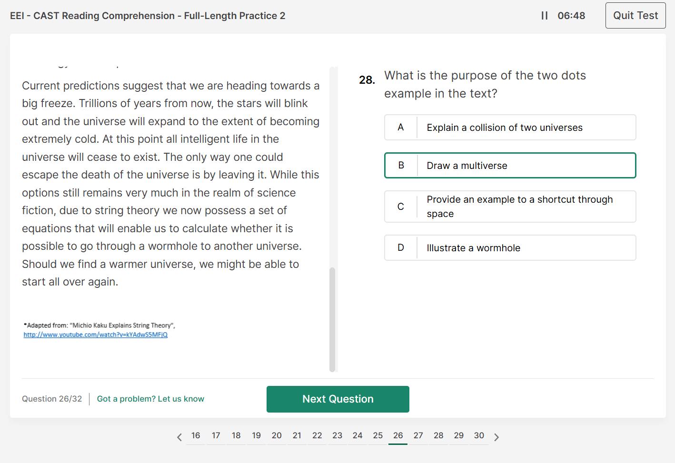Jump to question 16
This screenshot has height=463, width=675.
pyautogui.click(x=196, y=435)
